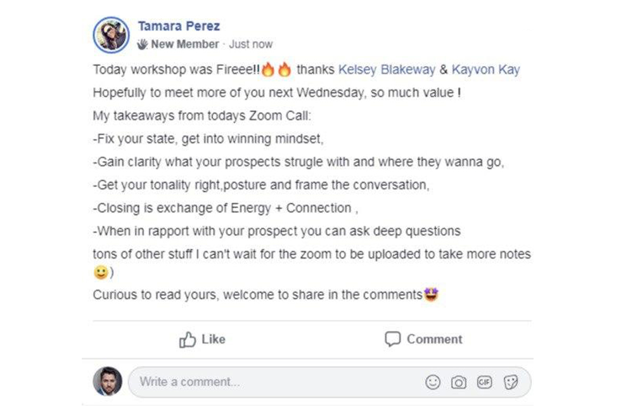Click the commenter avatar beside comment box

point(108,382)
